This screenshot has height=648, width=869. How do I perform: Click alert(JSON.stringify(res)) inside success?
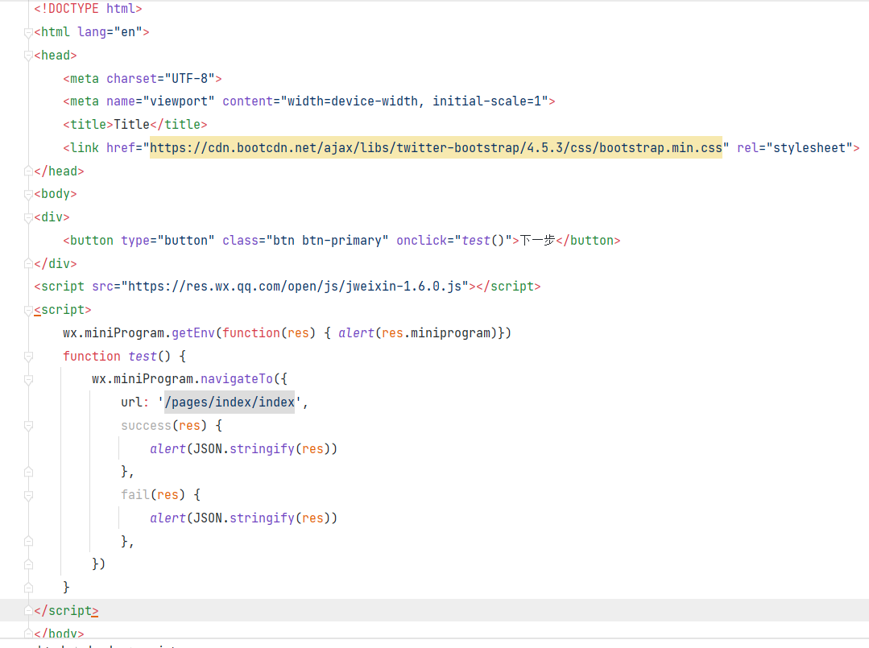[x=243, y=448]
